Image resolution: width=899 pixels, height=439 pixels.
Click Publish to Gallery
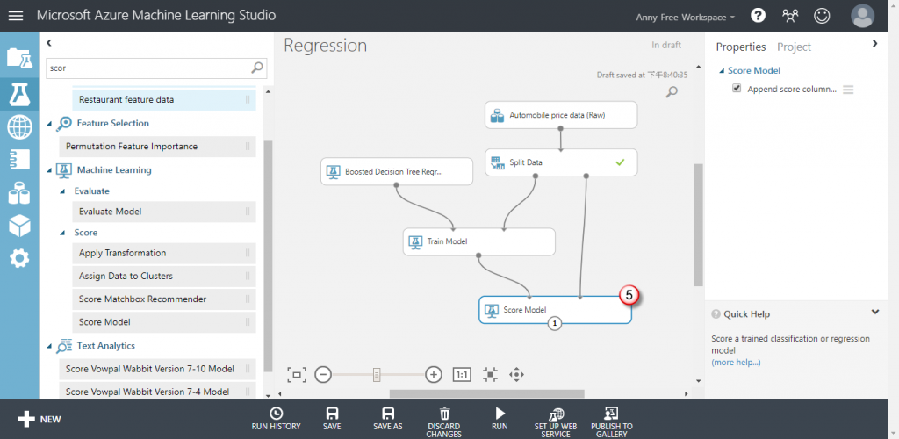612,422
